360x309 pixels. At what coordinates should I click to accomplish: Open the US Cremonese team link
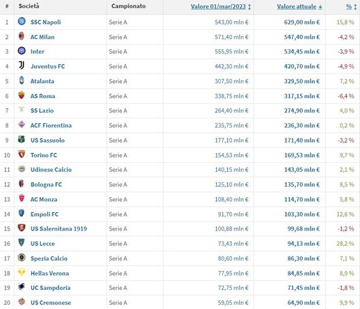pos(50,303)
